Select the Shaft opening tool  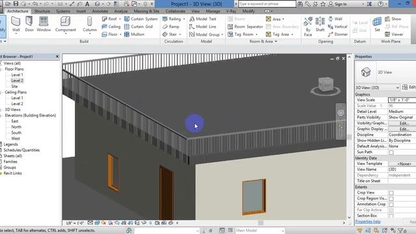(320, 25)
